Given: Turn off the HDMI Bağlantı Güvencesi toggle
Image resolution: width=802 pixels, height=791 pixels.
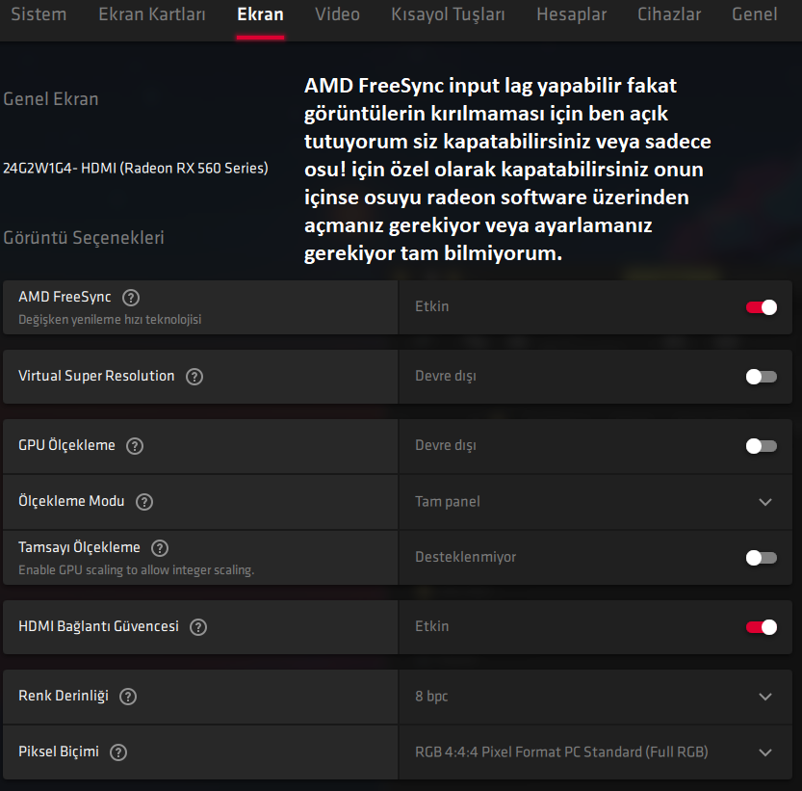Looking at the screenshot, I should [x=761, y=627].
